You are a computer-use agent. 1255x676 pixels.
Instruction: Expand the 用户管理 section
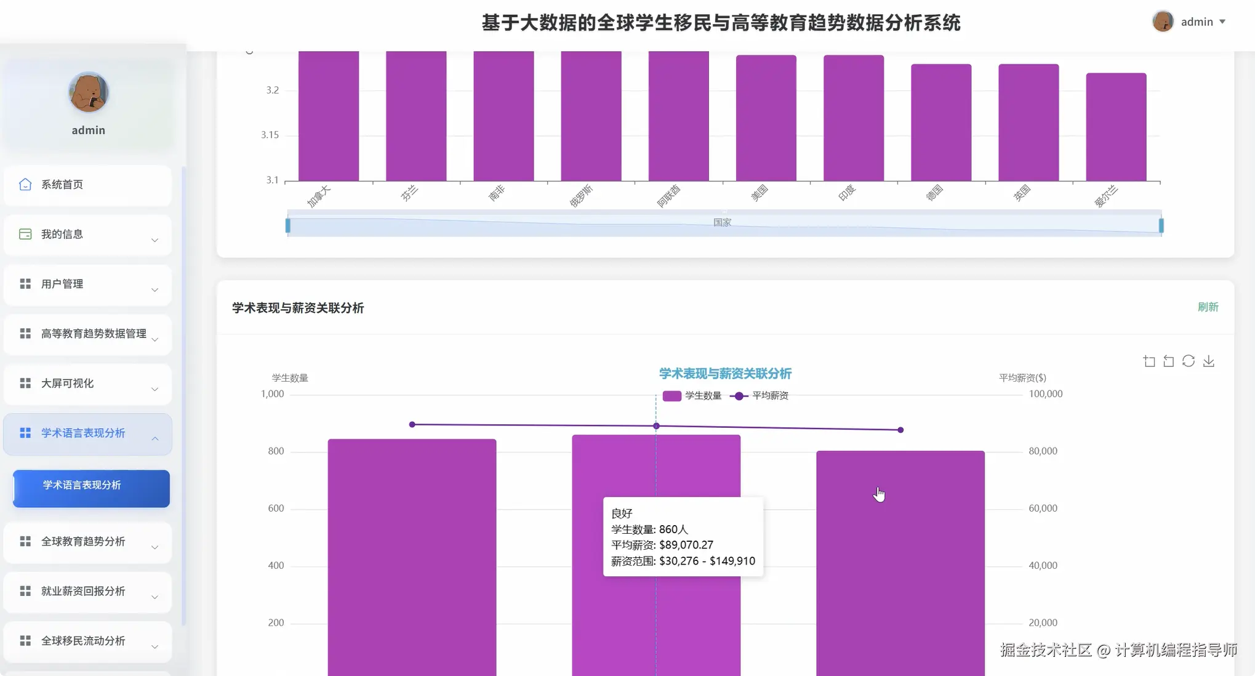point(87,284)
